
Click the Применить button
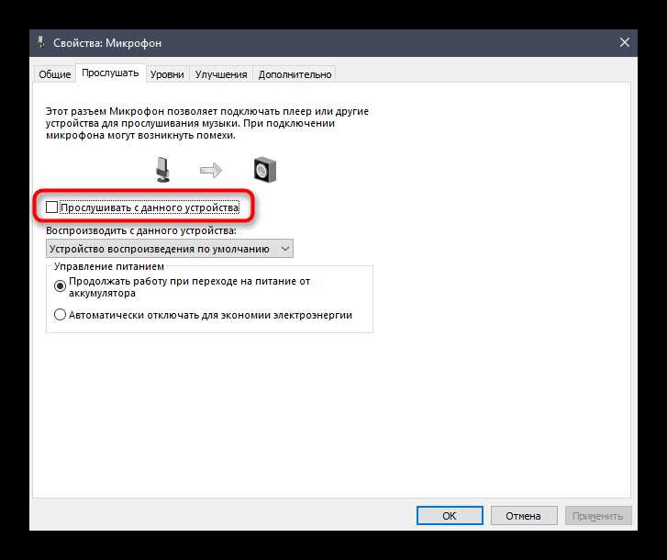(x=597, y=516)
